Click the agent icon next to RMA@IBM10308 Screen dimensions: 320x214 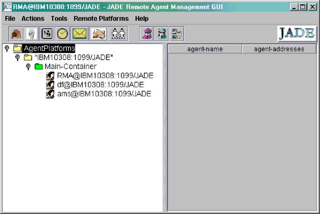click(50, 76)
